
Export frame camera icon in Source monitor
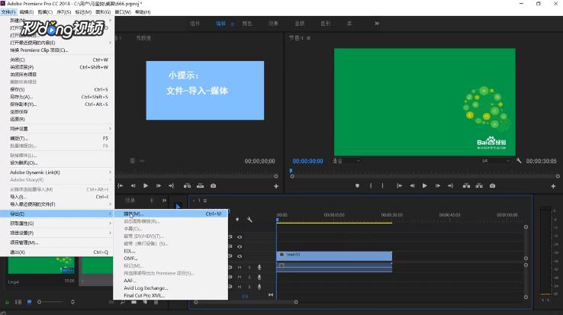click(214, 185)
